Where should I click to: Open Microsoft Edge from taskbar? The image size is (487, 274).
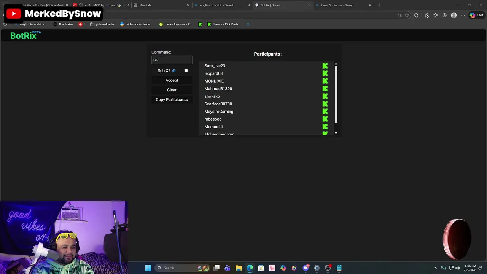pos(250,268)
